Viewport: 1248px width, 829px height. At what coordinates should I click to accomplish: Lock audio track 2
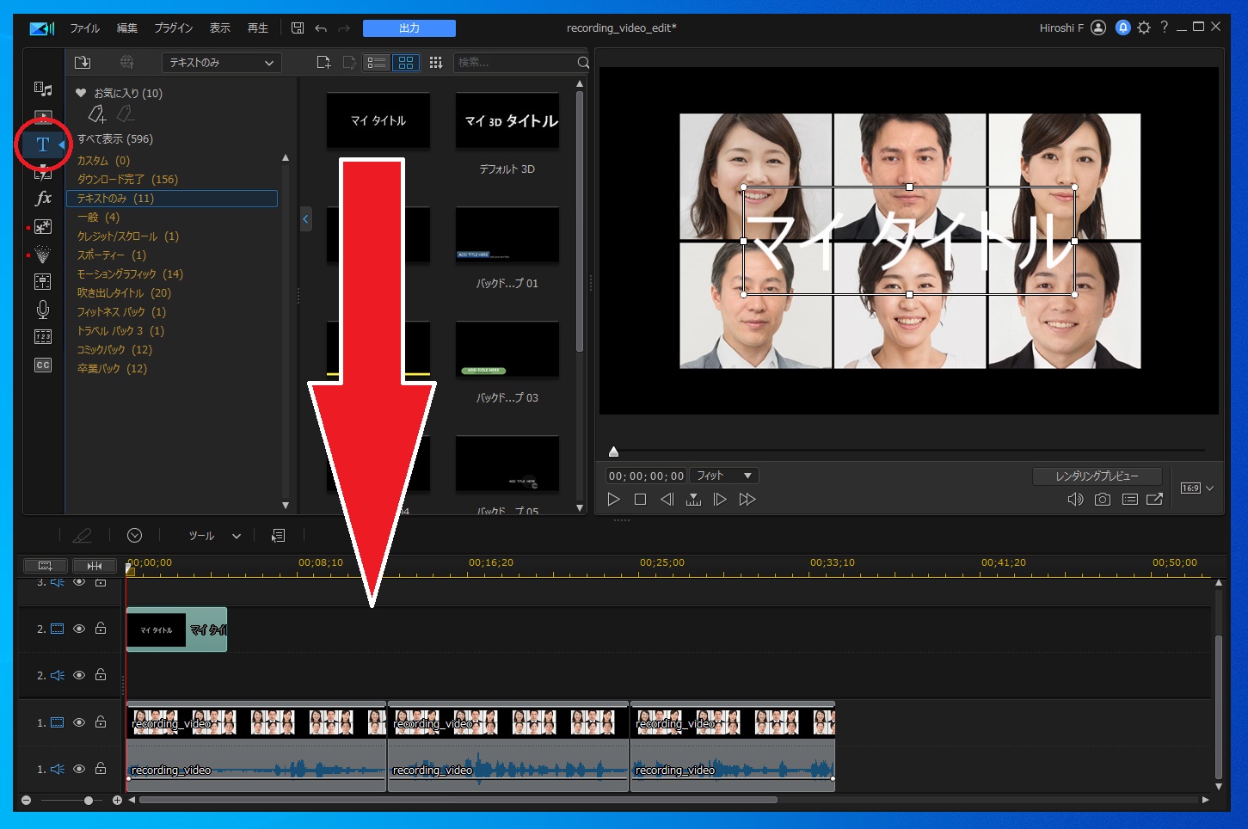(101, 675)
